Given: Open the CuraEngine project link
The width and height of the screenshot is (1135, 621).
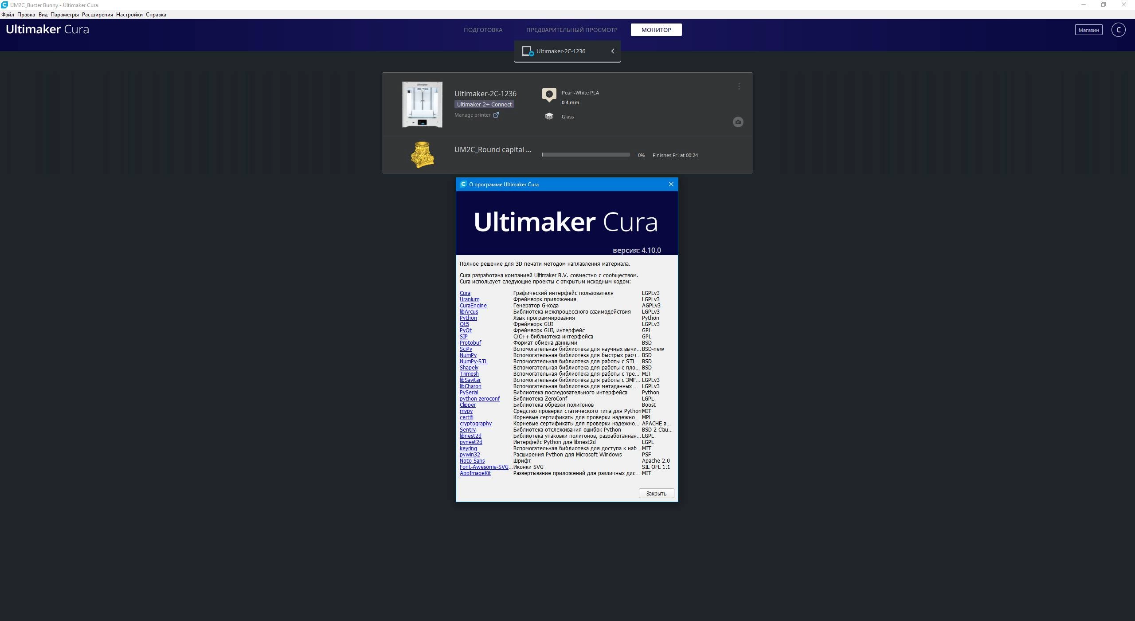Looking at the screenshot, I should [473, 306].
